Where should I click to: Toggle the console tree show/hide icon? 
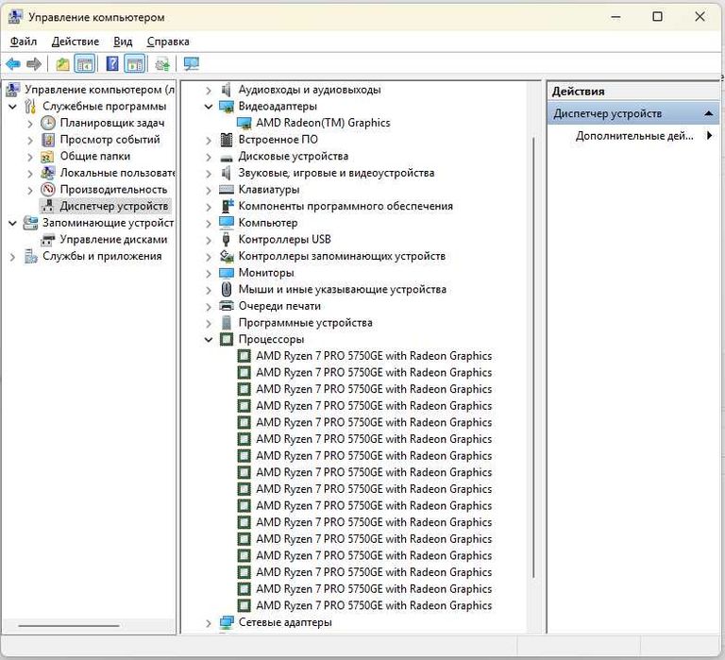(85, 64)
